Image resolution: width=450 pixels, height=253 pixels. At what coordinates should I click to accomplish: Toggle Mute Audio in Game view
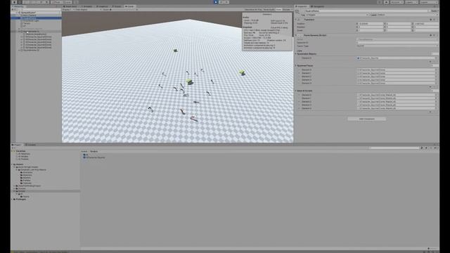(x=269, y=9)
